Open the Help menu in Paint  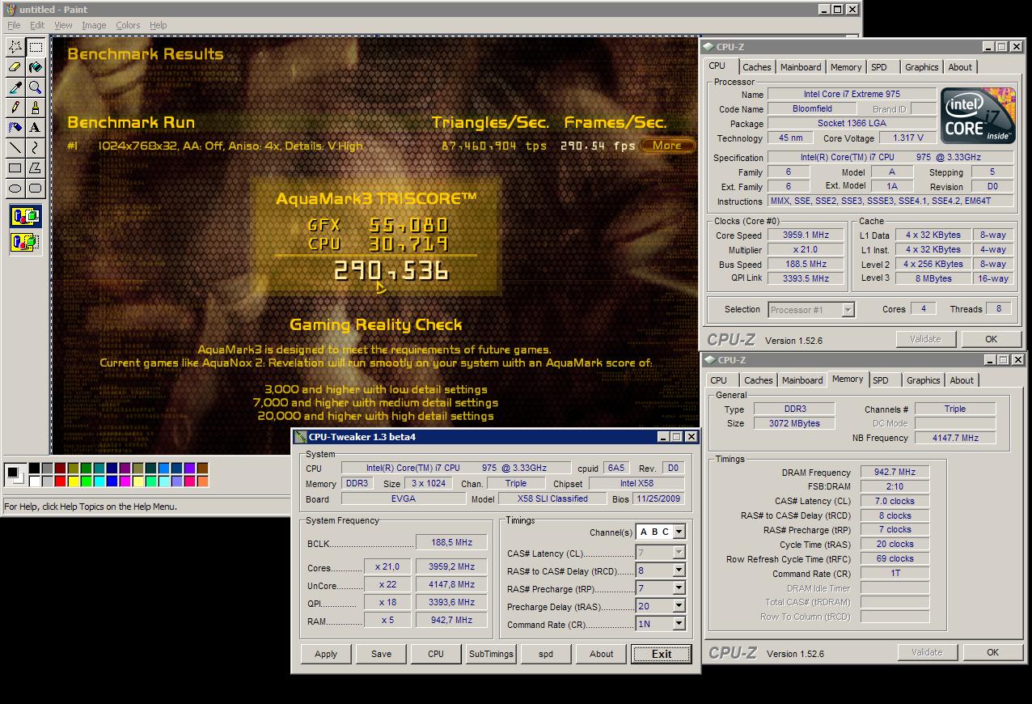tap(159, 25)
